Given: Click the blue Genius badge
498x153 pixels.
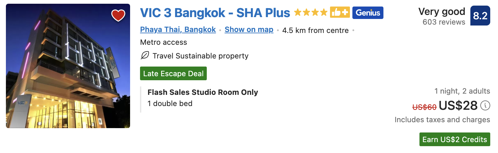Looking at the screenshot, I should (x=368, y=13).
